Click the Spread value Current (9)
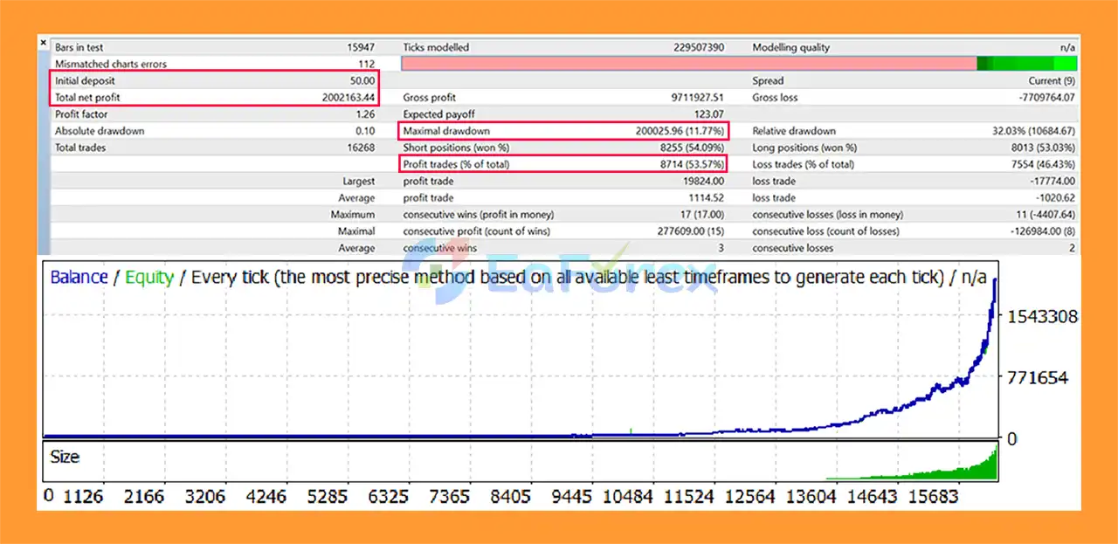Image resolution: width=1118 pixels, height=544 pixels. [1051, 80]
